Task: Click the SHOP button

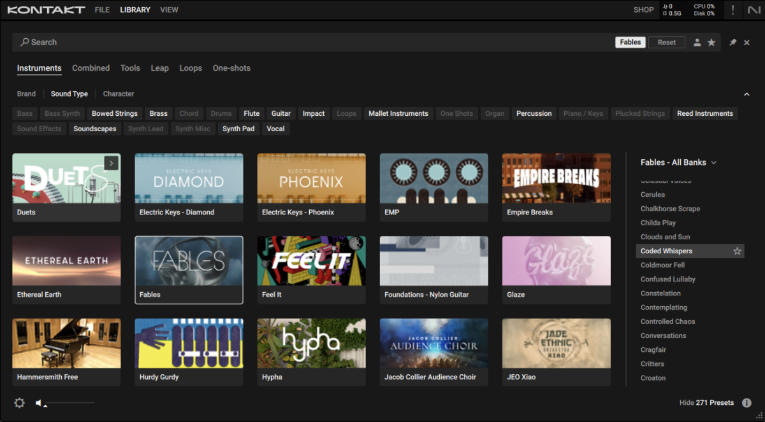Action: pyautogui.click(x=643, y=10)
